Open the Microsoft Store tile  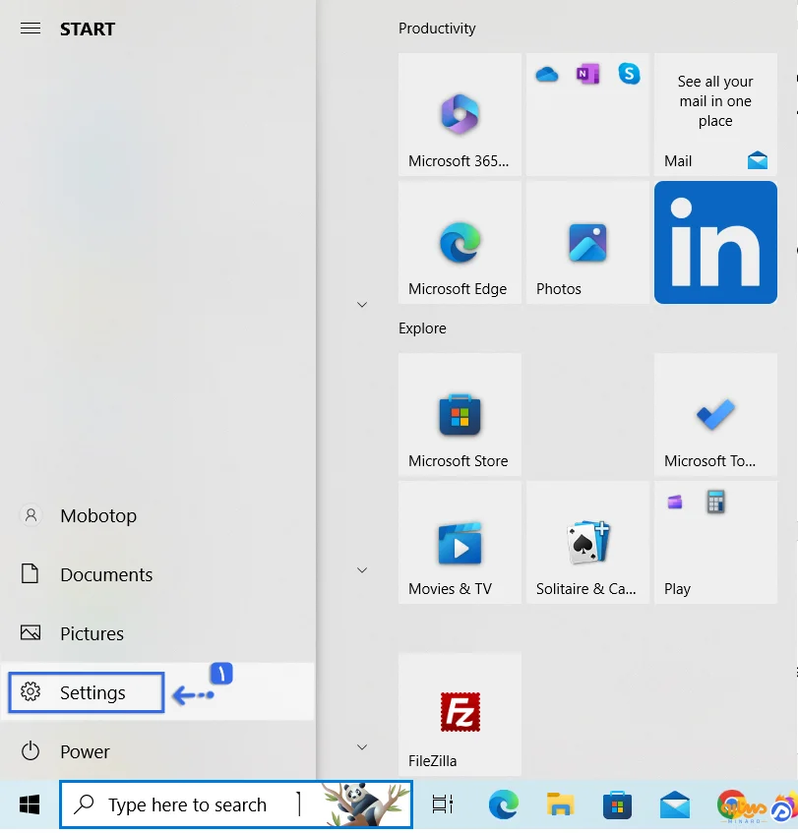pyautogui.click(x=460, y=414)
